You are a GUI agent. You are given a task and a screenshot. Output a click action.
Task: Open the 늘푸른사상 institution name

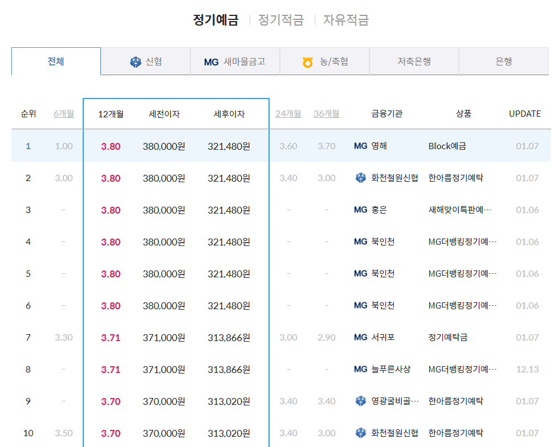tap(391, 369)
